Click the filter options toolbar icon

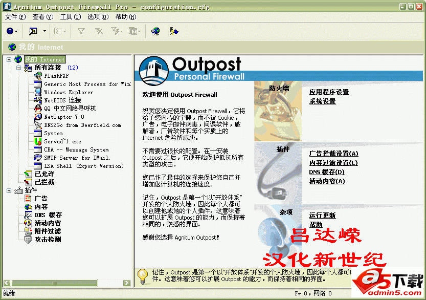(116, 31)
